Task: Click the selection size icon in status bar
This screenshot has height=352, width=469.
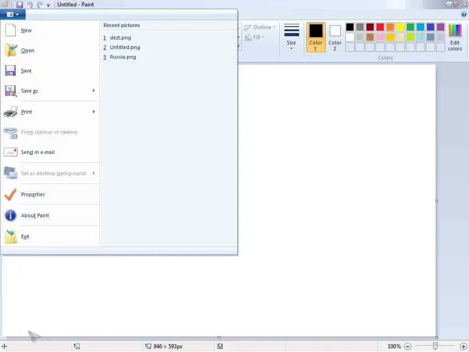Action: [77, 346]
